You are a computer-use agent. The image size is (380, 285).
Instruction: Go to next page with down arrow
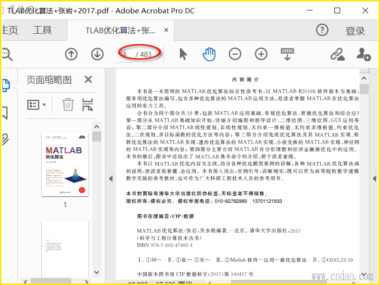click(97, 54)
